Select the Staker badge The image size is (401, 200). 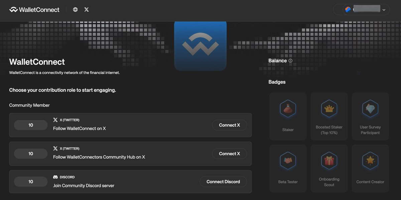coord(288,116)
